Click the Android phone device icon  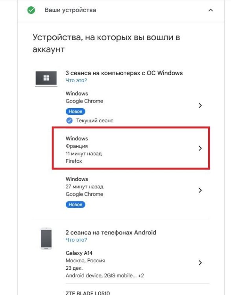pos(46,239)
